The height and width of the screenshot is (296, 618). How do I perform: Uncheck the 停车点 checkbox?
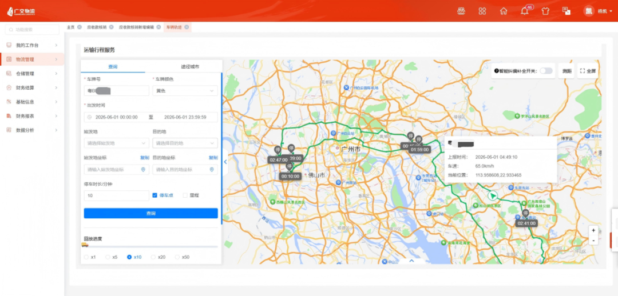[x=155, y=195]
